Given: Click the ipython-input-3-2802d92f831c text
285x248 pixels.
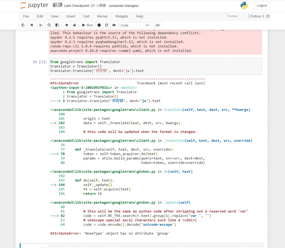Looking at the screenshot, I should (81, 88).
